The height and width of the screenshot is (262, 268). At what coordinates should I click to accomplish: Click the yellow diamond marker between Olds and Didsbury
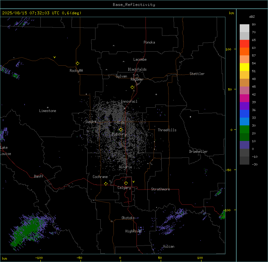click(121, 130)
